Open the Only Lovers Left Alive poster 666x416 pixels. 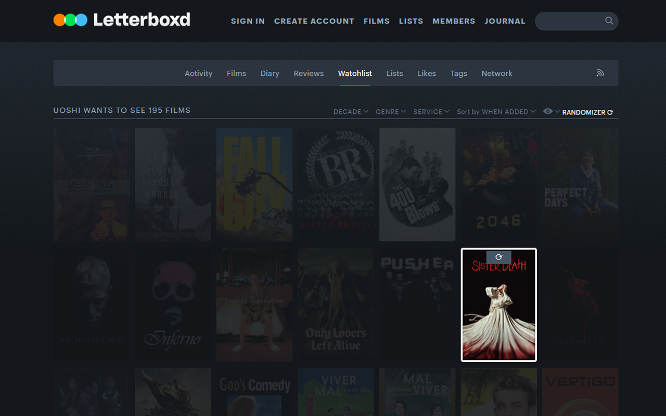(336, 305)
